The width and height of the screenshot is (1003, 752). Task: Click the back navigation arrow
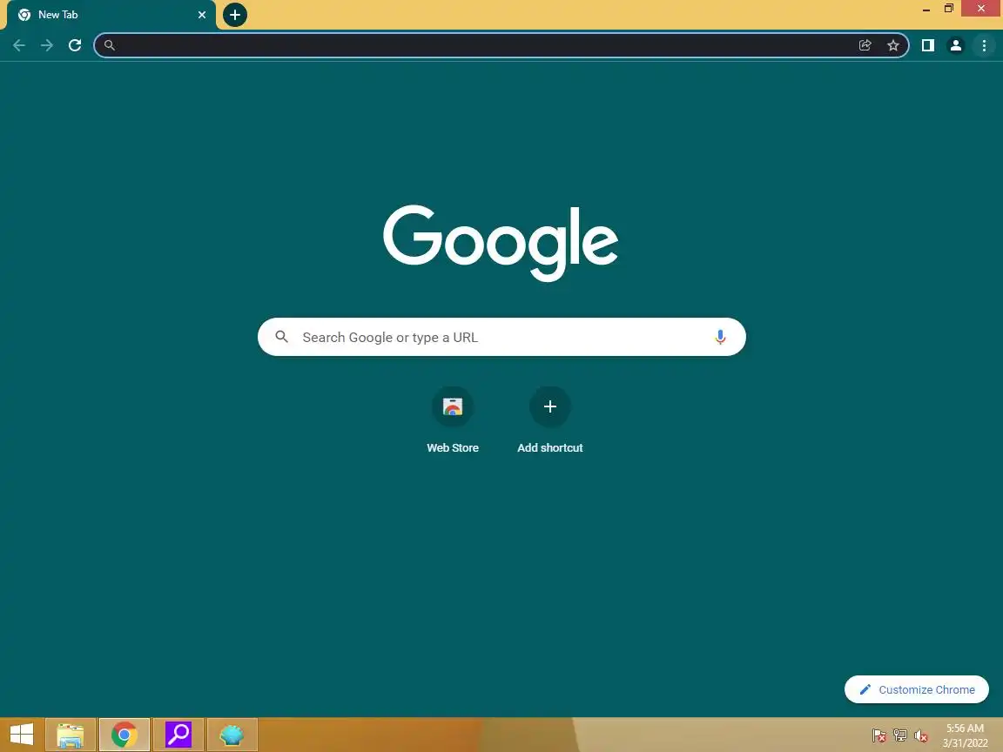19,45
